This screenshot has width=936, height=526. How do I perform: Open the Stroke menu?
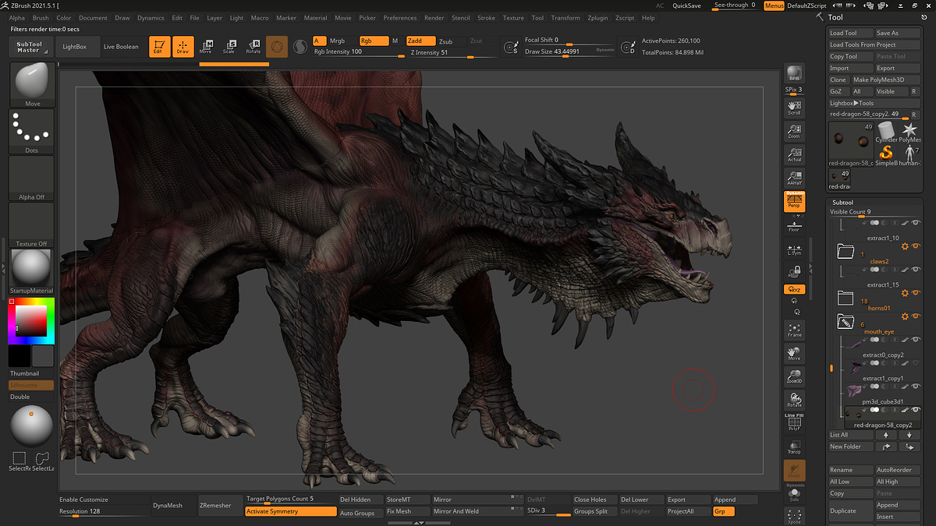[x=486, y=18]
